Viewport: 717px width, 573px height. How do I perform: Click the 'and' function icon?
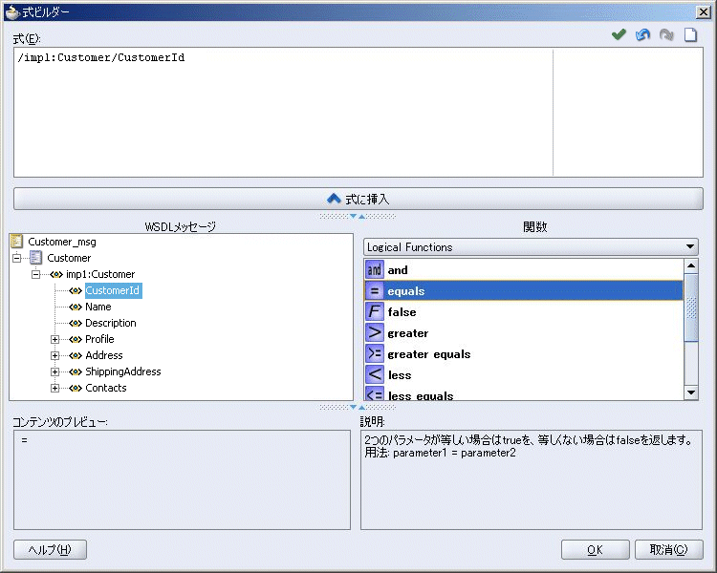(375, 269)
